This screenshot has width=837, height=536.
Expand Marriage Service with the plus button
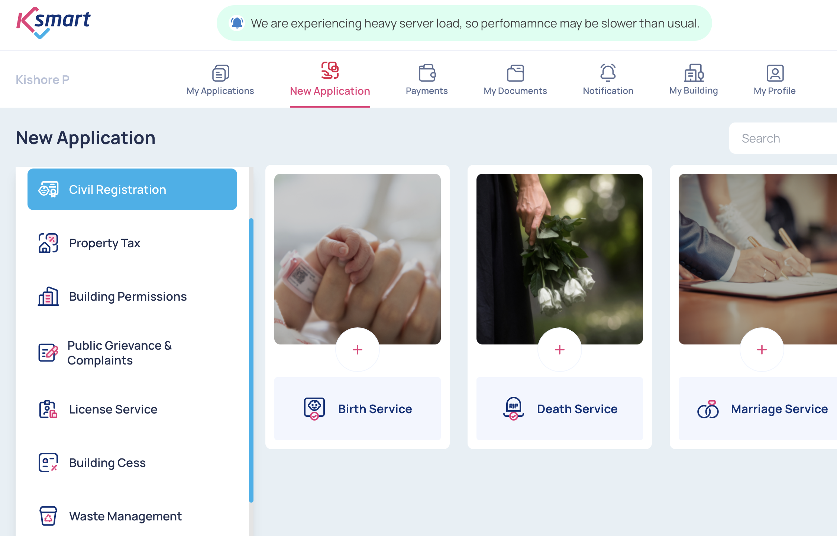point(762,350)
